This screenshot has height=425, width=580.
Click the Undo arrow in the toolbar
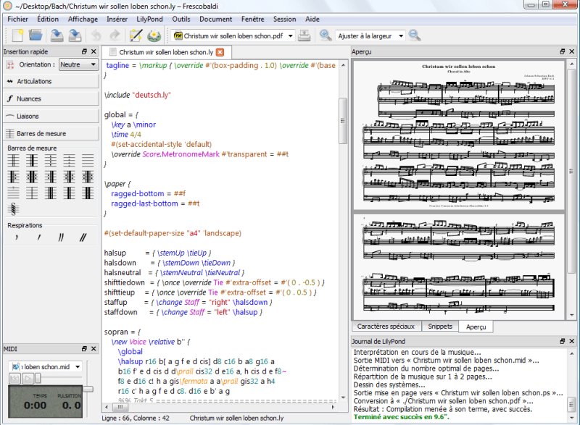[x=96, y=35]
